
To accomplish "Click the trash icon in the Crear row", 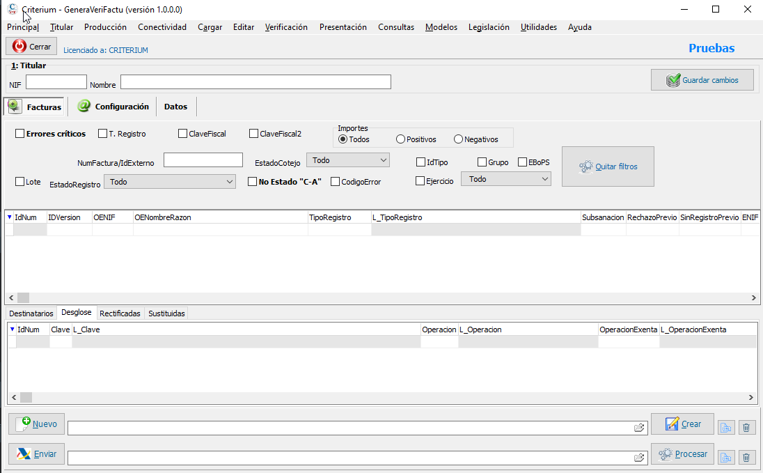I will (746, 428).
